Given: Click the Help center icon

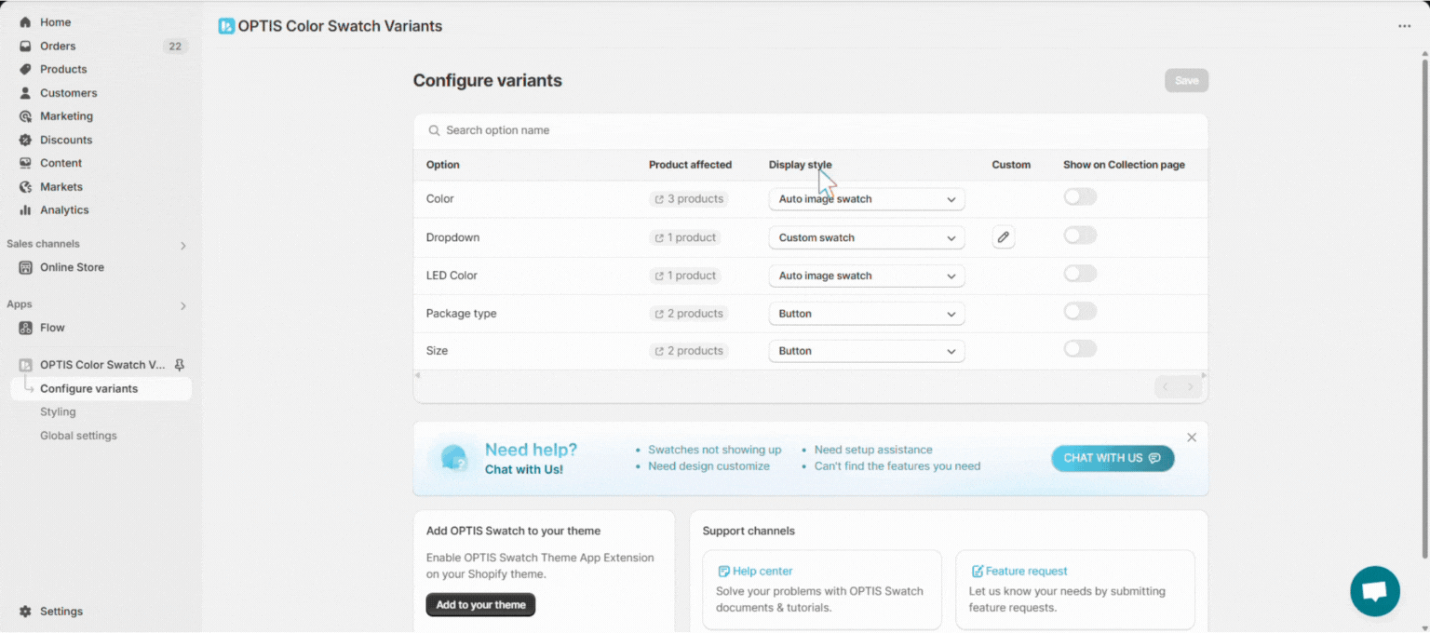Looking at the screenshot, I should [x=723, y=572].
